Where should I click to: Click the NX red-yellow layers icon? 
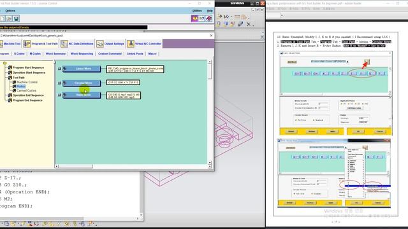click(233, 24)
